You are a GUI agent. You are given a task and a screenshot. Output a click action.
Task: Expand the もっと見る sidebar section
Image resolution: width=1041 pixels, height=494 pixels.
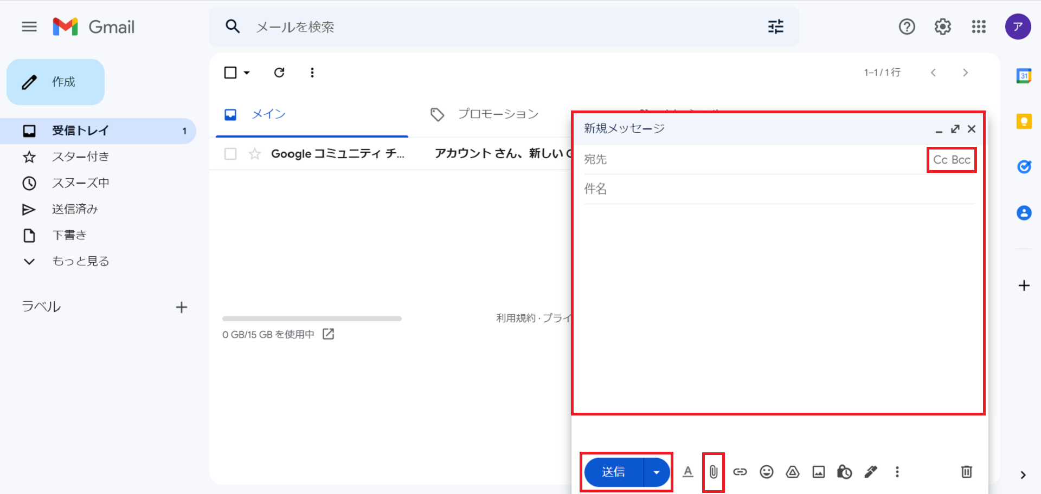coord(80,261)
